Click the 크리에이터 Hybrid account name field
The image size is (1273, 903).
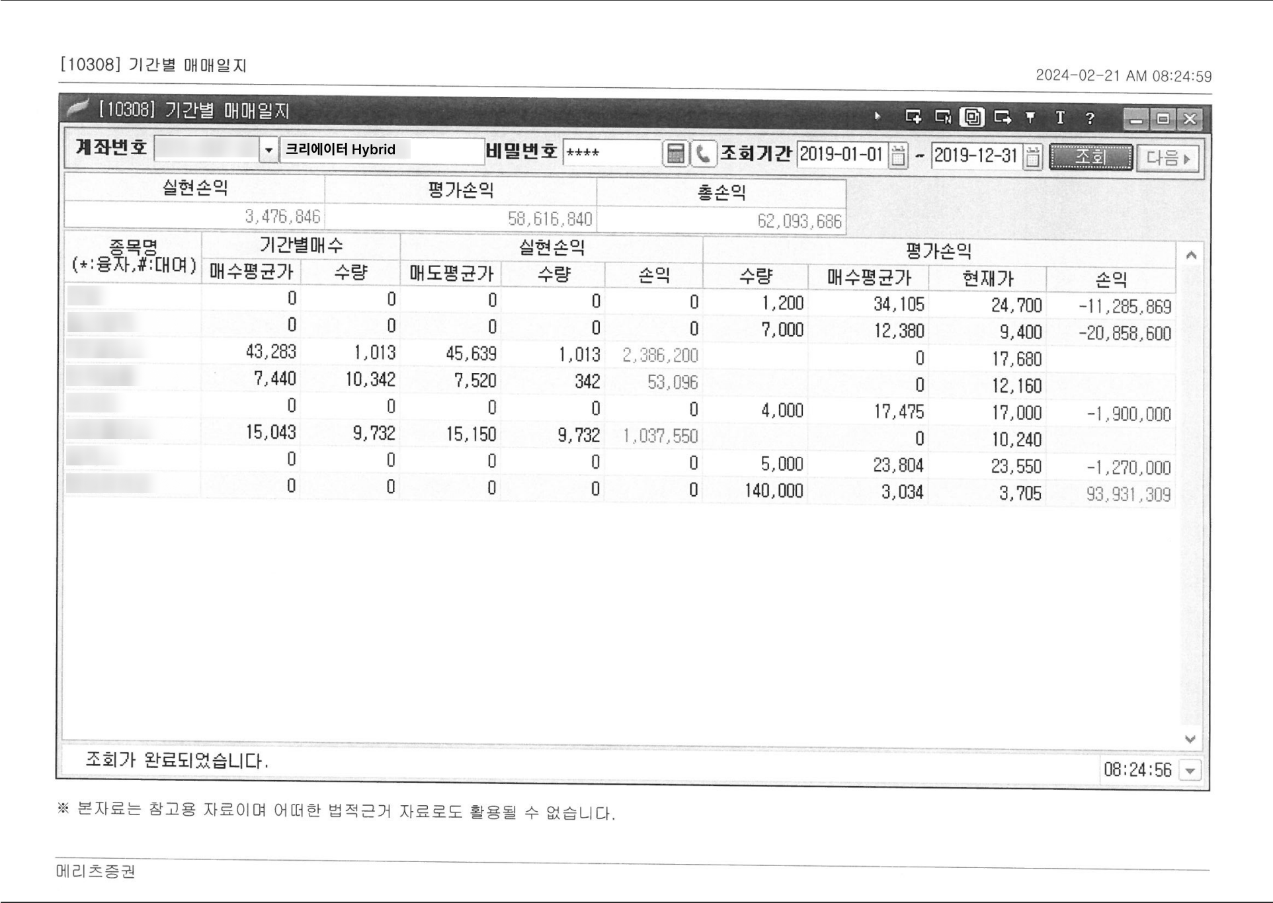(382, 150)
